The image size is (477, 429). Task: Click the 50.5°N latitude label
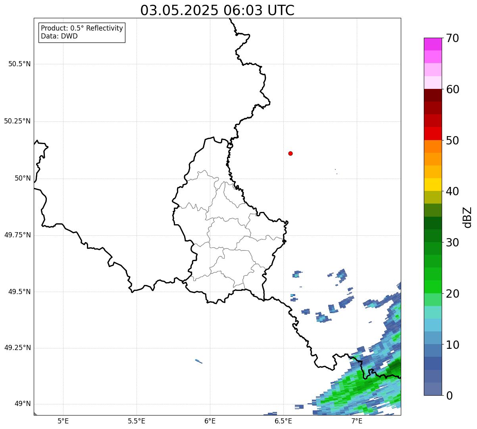pyautogui.click(x=19, y=64)
